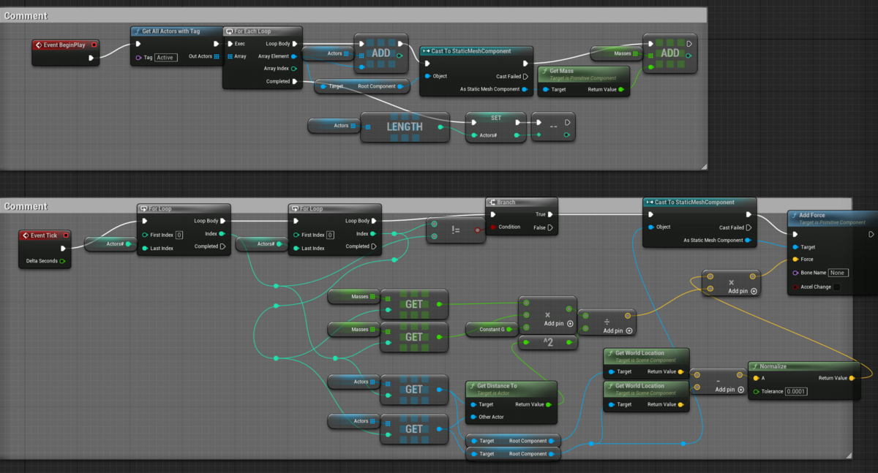Click Add pin on the divide node
This screenshot has height=473, width=878.
629,330
